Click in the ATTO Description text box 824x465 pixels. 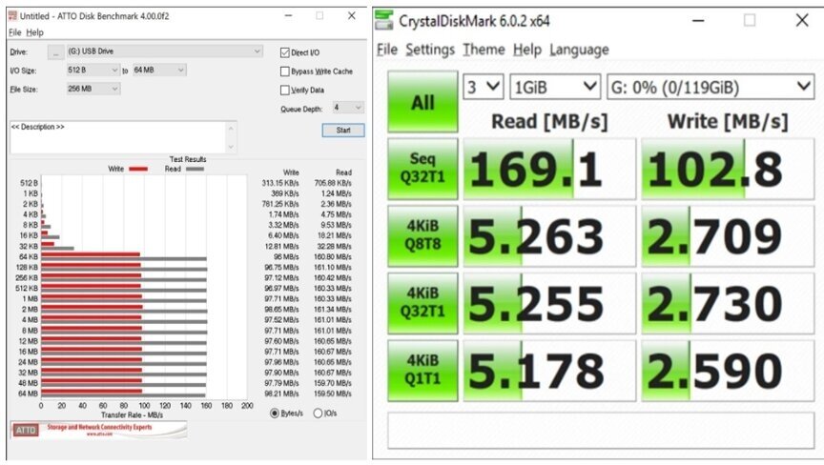tap(118, 137)
